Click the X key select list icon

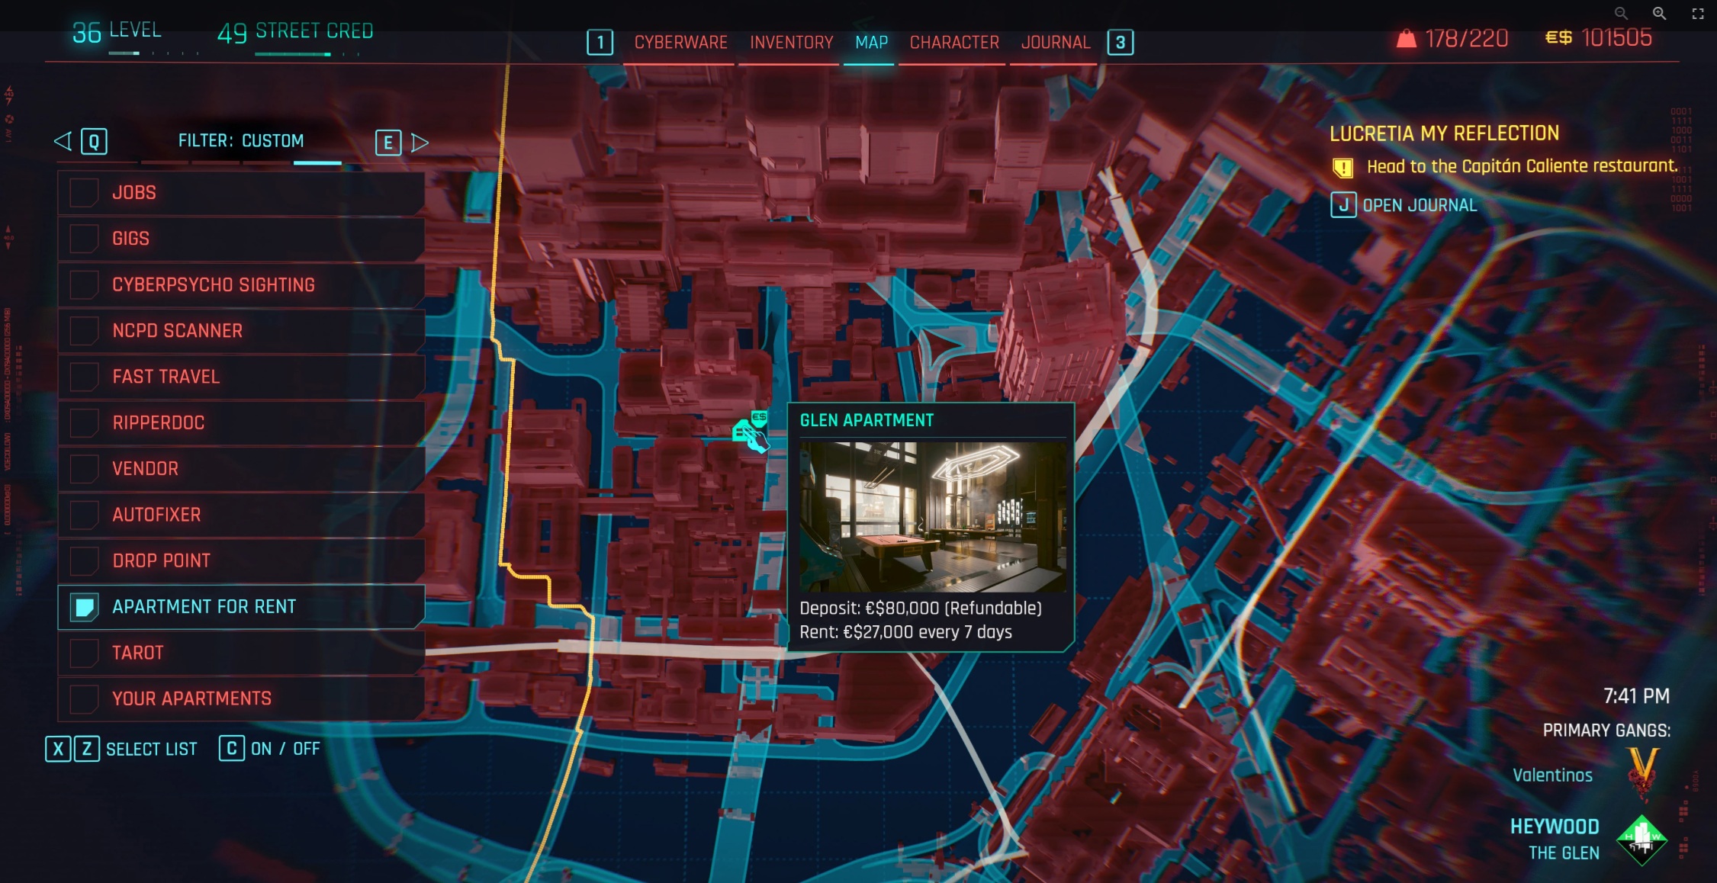58,749
